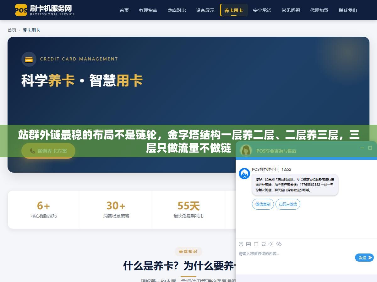377x282 pixels.
Task: Click the 基础知识 badge label
Action: point(188,251)
